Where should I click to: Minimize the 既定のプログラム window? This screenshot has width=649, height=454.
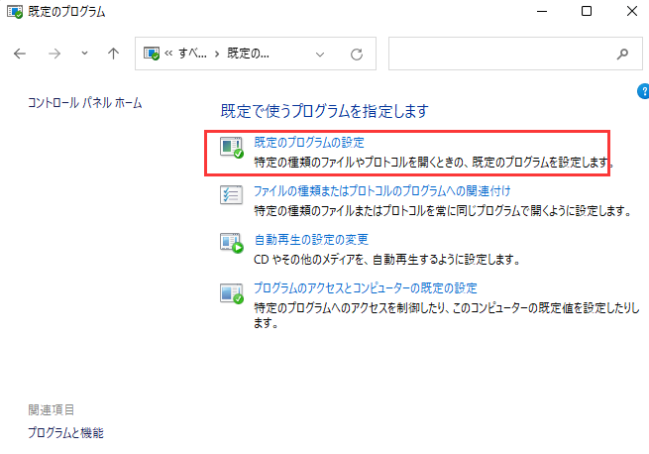pyautogui.click(x=542, y=11)
